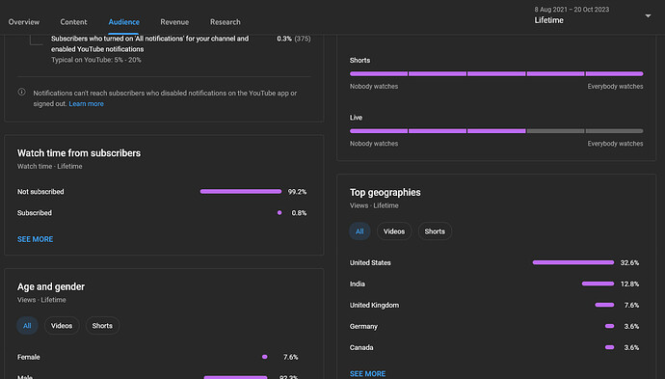Click the Live audience watch bar
This screenshot has height=379, width=665.
496,131
